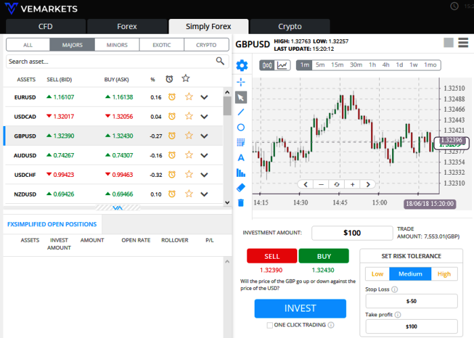Set price alert for NZDUSD
Screen dimensions: 474x338
coord(172,194)
